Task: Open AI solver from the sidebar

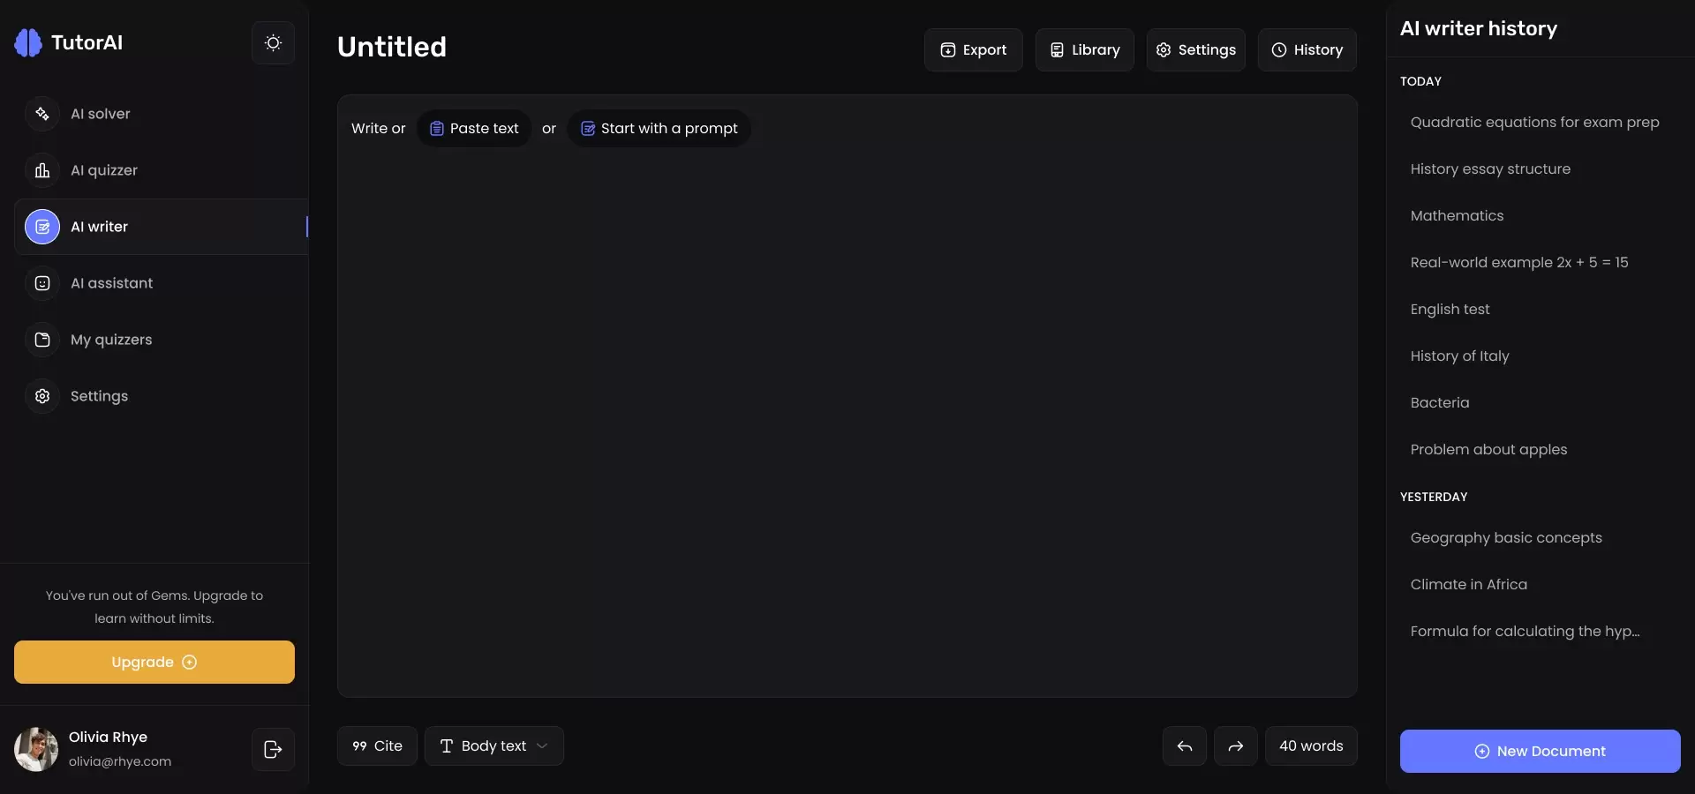Action: pyautogui.click(x=100, y=114)
